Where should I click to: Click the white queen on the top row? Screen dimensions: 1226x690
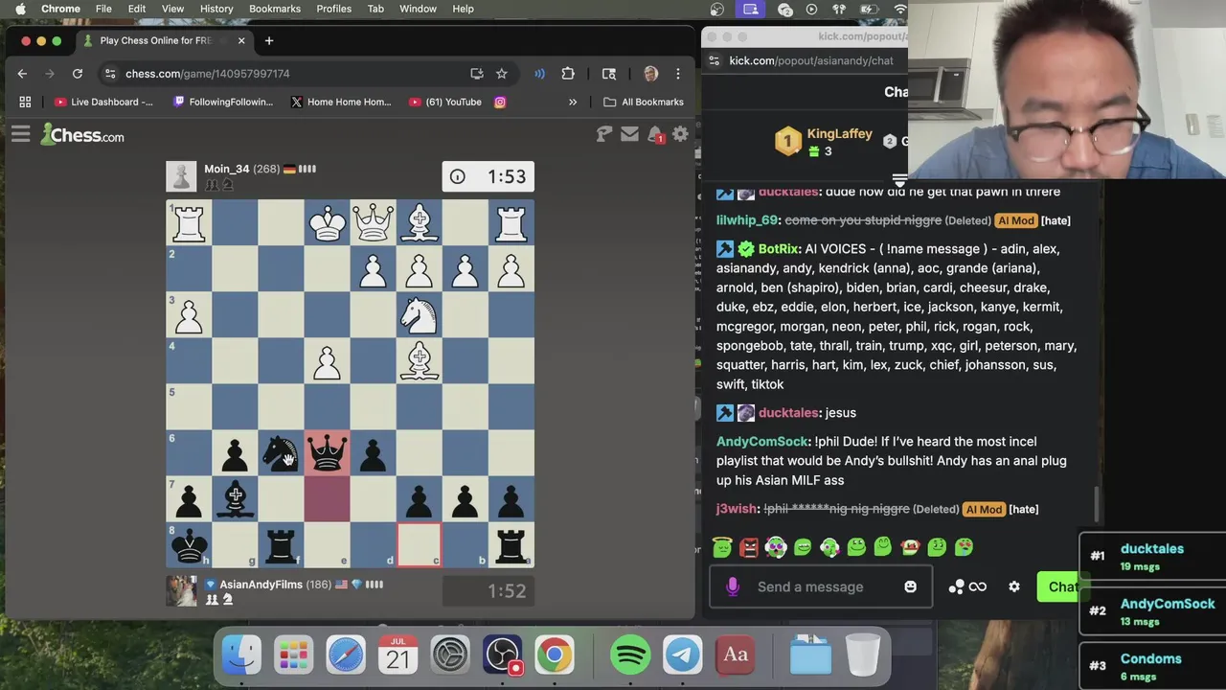coord(373,223)
